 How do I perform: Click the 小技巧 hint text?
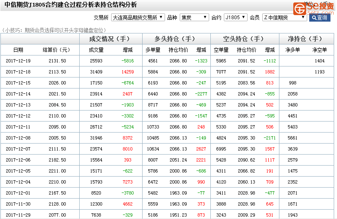click(54, 30)
